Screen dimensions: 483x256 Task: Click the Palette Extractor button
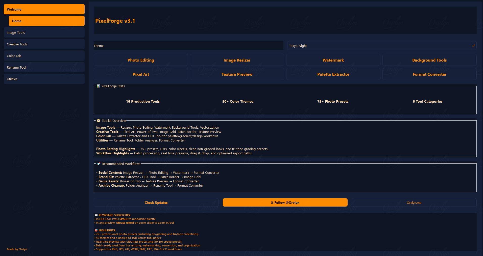pos(333,74)
